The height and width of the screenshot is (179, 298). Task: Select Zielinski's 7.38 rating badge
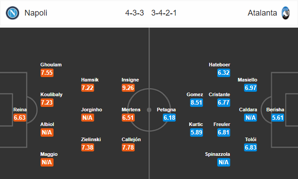tap(87, 147)
